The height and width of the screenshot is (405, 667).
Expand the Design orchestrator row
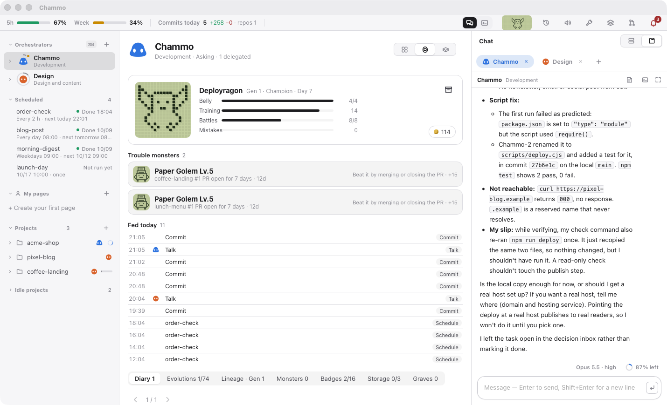coord(10,79)
